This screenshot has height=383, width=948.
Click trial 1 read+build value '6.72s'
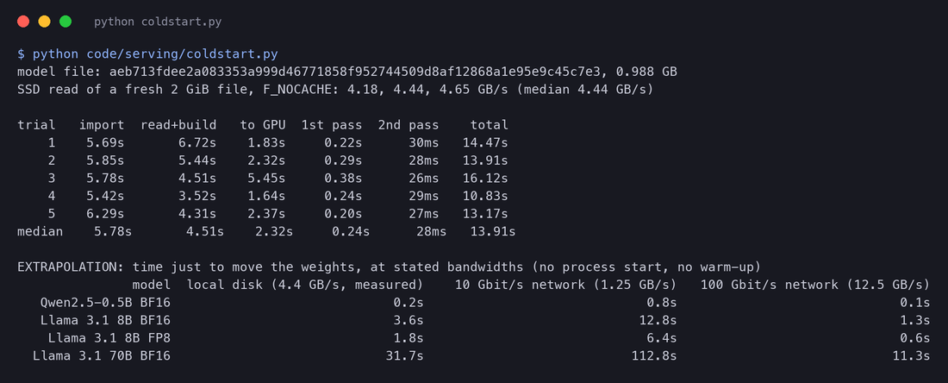[197, 143]
